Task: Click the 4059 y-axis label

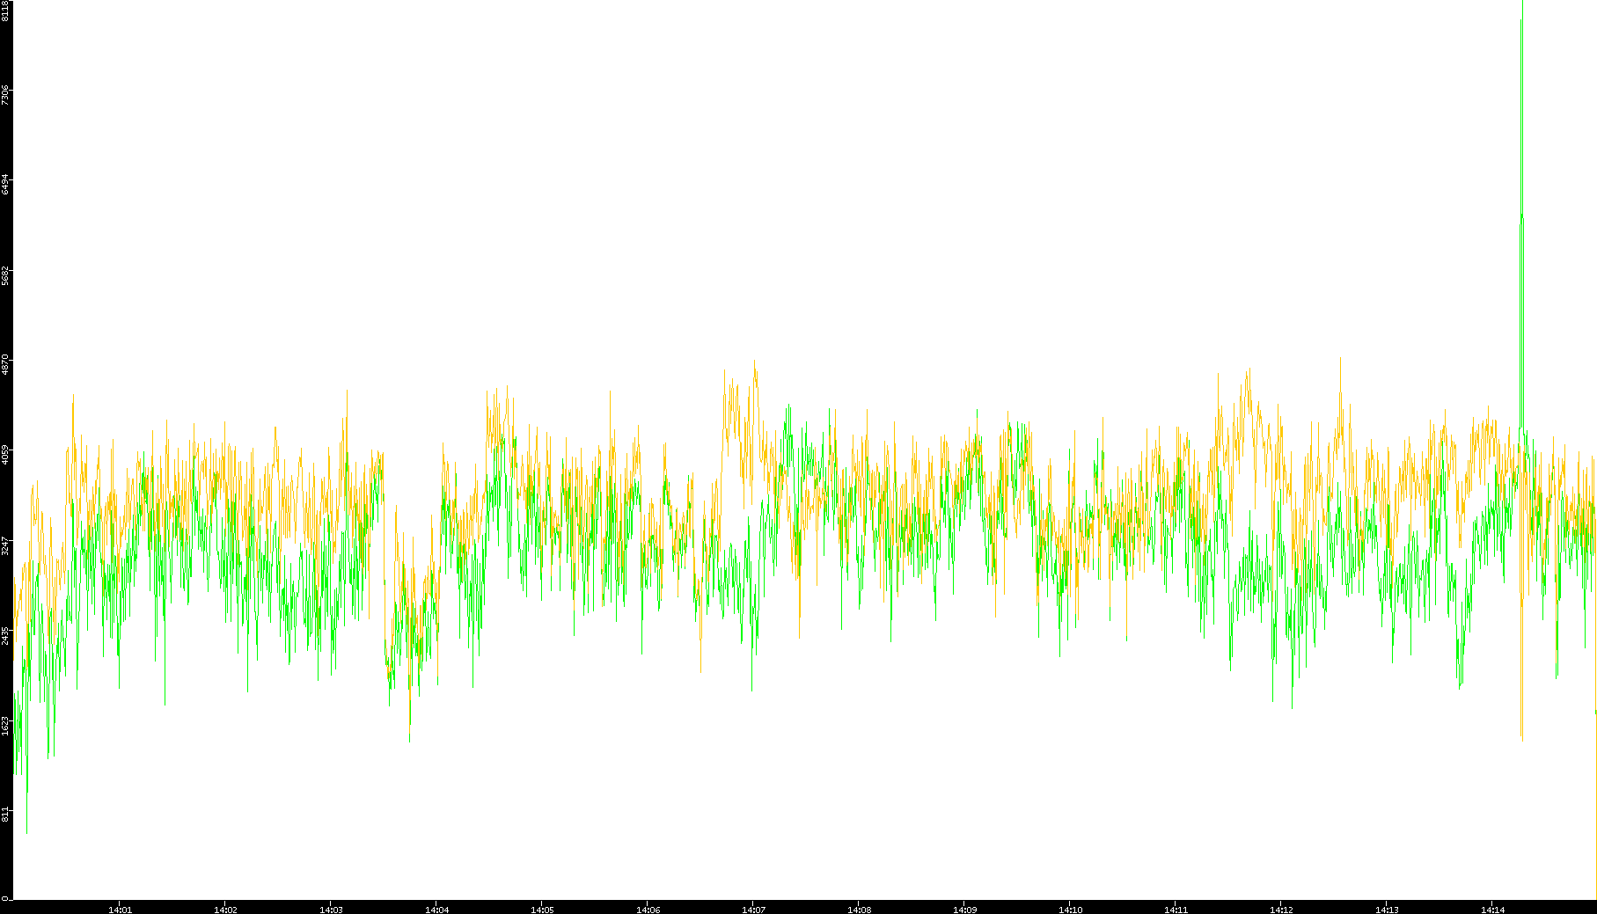Action: pos(5,455)
